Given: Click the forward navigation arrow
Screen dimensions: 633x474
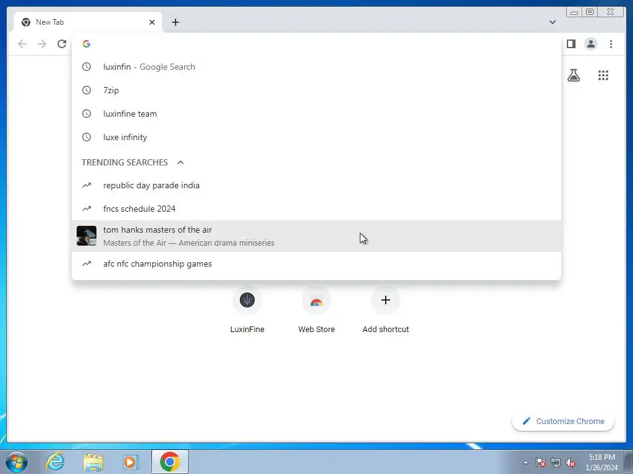Looking at the screenshot, I should 42,44.
